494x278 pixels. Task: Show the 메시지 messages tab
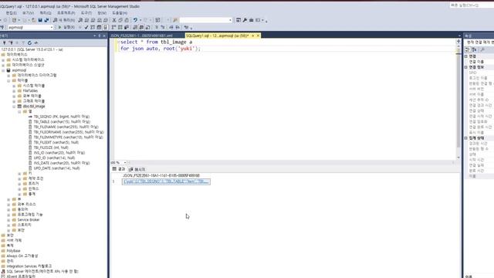click(137, 169)
